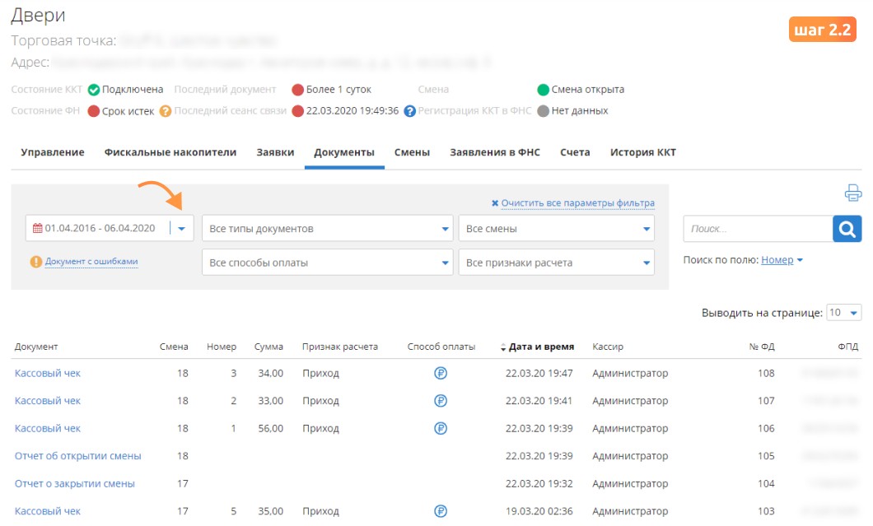Open the Фискальные накопители tab
The width and height of the screenshot is (873, 526).
pyautogui.click(x=170, y=152)
